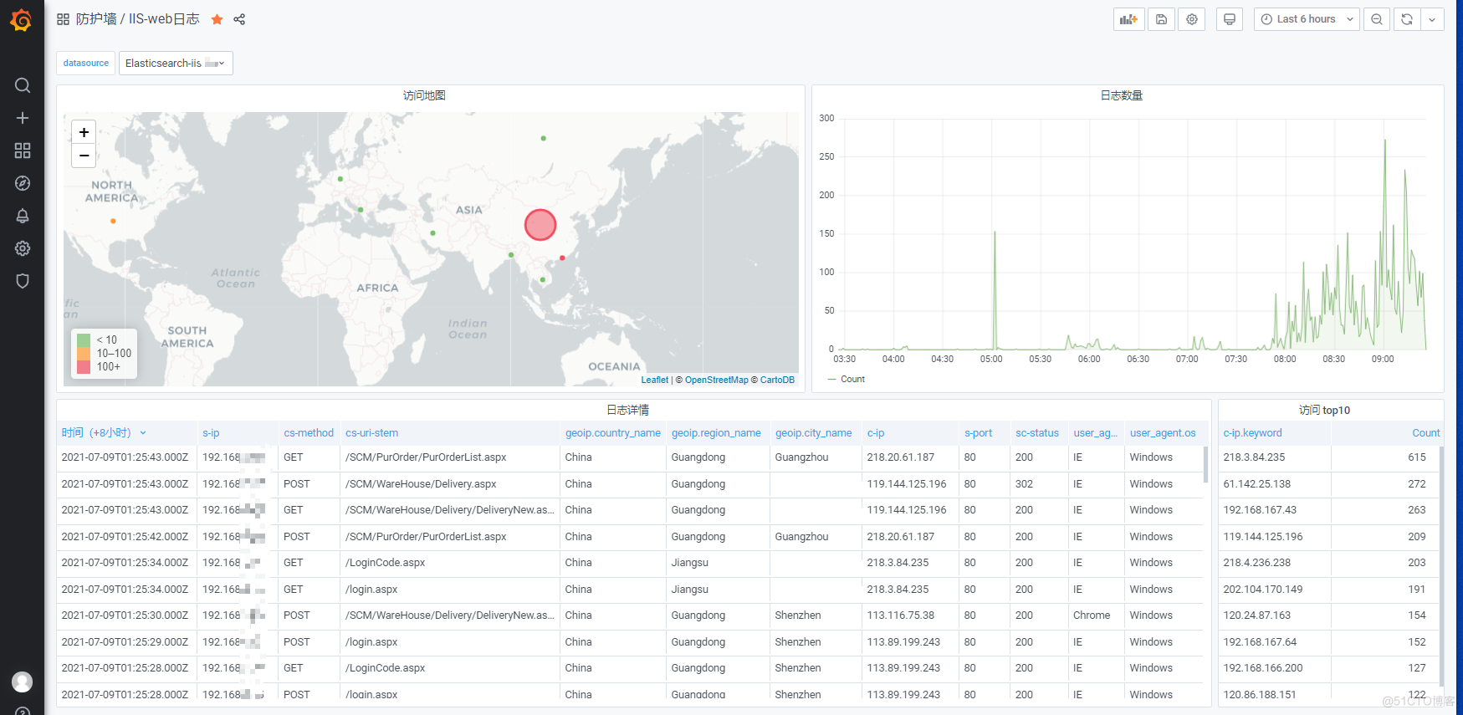Zoom out time range magnifier icon
The image size is (1463, 715).
[1377, 19]
